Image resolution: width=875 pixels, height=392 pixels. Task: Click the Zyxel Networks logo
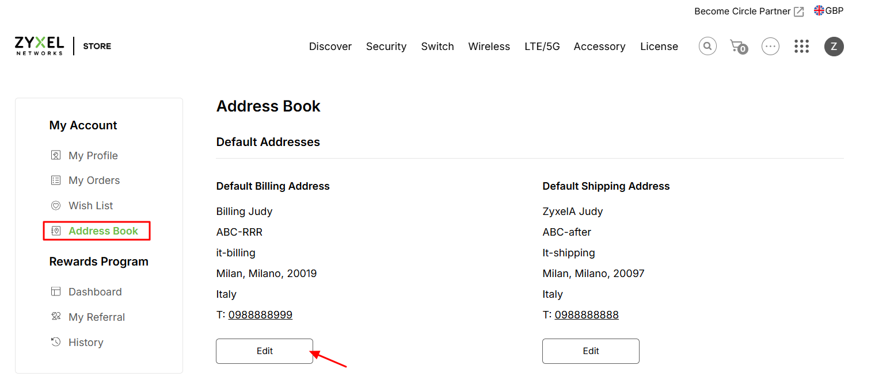tap(39, 46)
